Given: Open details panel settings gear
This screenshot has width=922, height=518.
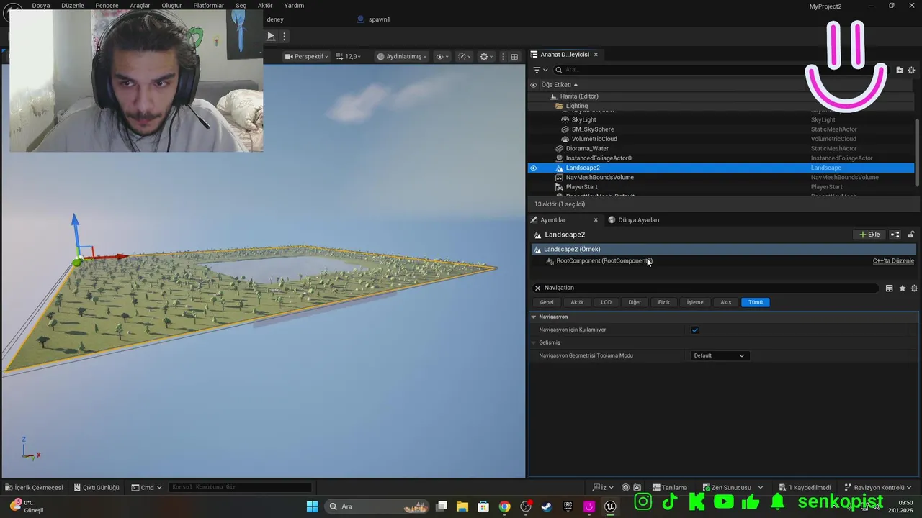Looking at the screenshot, I should tap(913, 288).
